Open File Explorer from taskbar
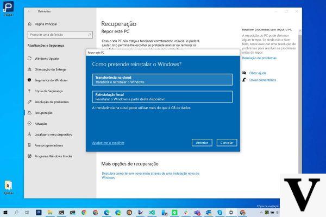326x217 pixels. coord(49,213)
